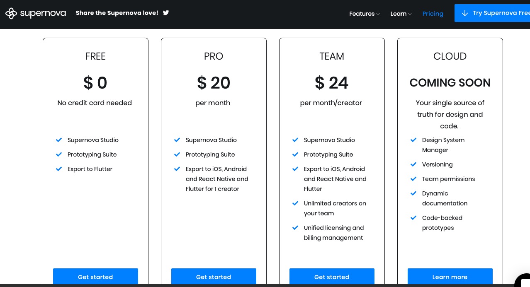This screenshot has height=287, width=530.
Task: Click the chat widget icon at bottom right
Action: [523, 281]
